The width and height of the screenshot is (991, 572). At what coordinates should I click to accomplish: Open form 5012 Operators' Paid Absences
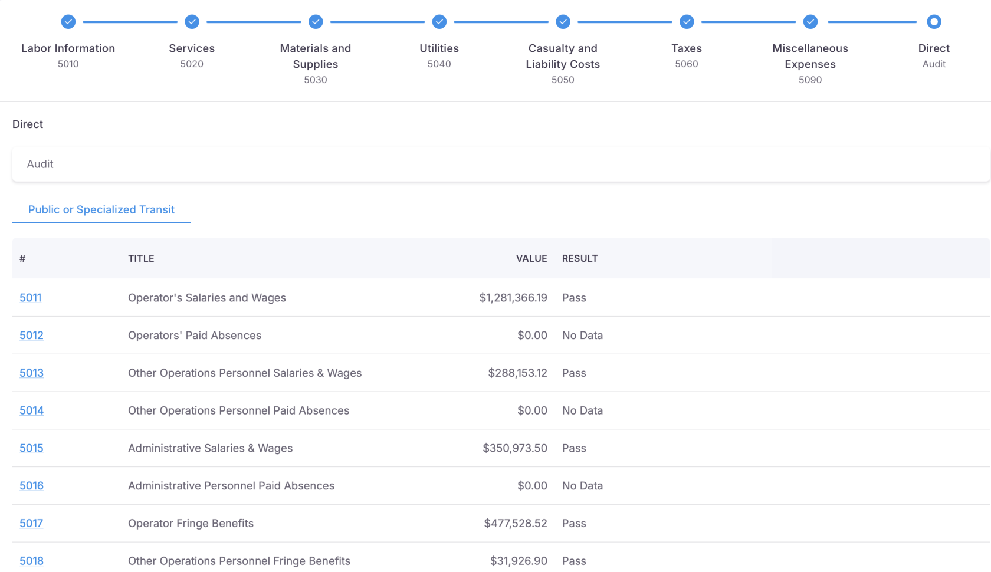(x=31, y=335)
